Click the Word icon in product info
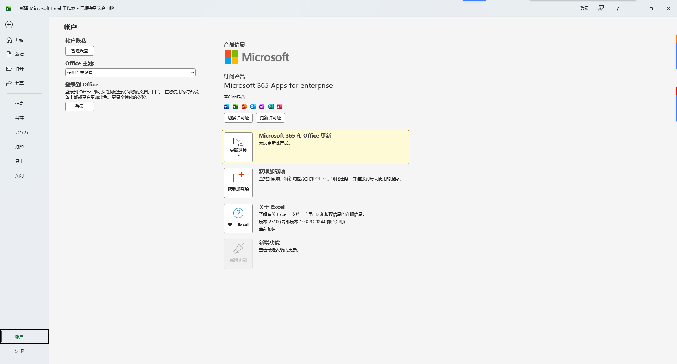The image size is (677, 364). click(226, 107)
